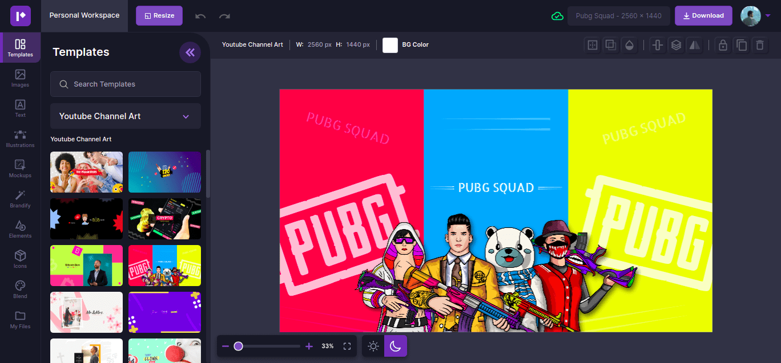Select the black starburst template thumbnail
The image size is (781, 363).
pyautogui.click(x=86, y=219)
